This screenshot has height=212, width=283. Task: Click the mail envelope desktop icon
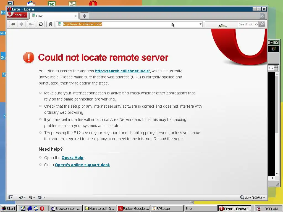click(31, 3)
